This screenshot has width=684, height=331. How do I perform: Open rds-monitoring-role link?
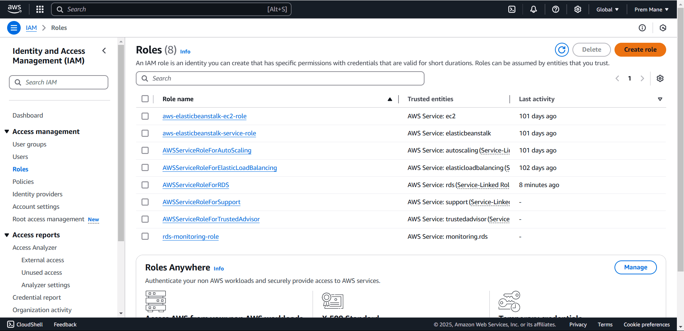191,237
